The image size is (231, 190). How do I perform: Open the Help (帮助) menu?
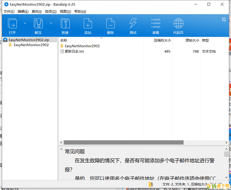coord(80,11)
